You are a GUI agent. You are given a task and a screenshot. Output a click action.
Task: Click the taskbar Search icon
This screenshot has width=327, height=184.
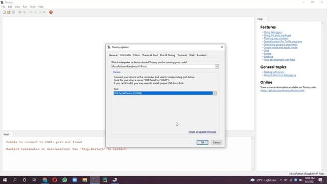point(15,180)
